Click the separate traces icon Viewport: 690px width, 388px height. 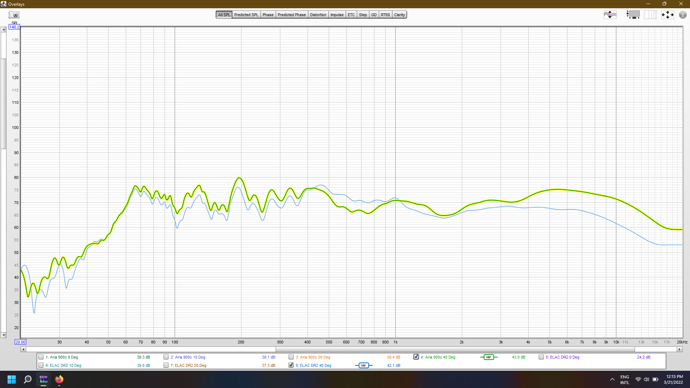[610, 15]
